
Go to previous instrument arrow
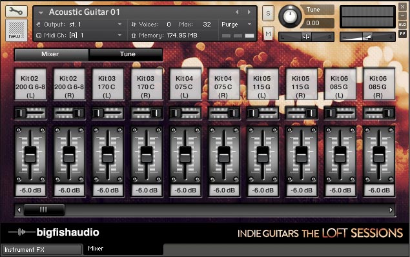[x=237, y=12]
